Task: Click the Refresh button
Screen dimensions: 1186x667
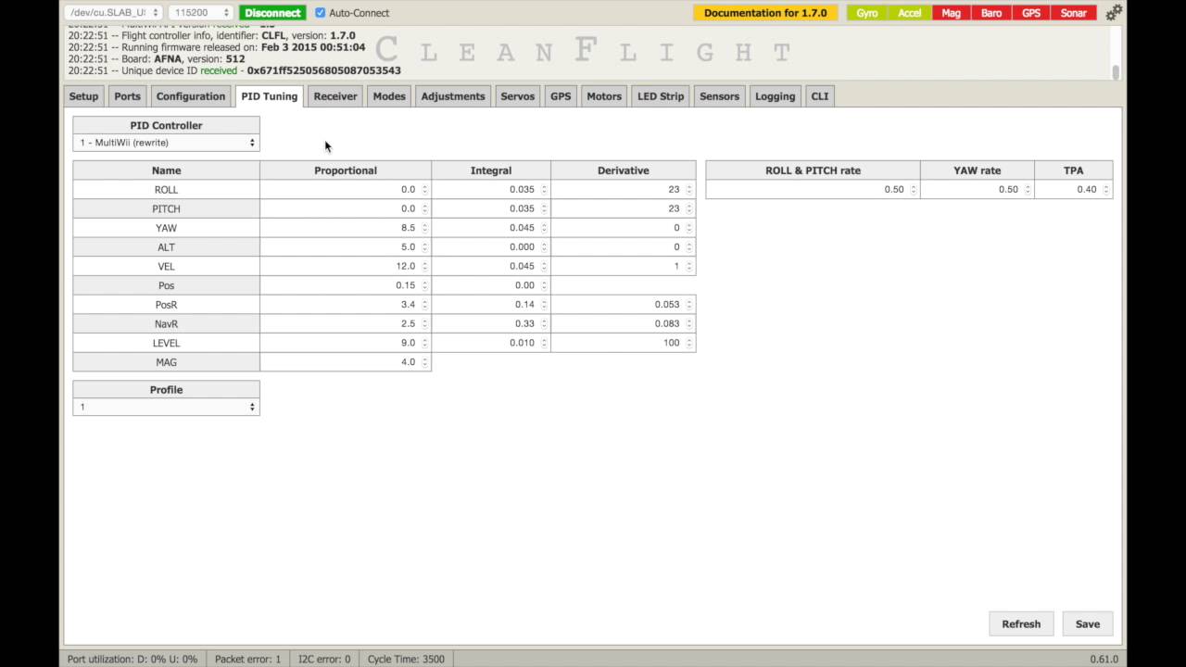Action: 1021,623
